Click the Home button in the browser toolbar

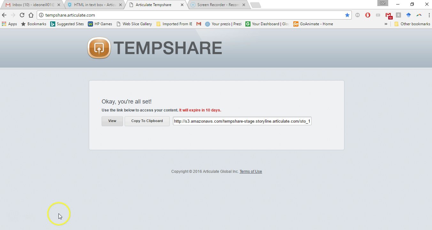[x=31, y=15]
